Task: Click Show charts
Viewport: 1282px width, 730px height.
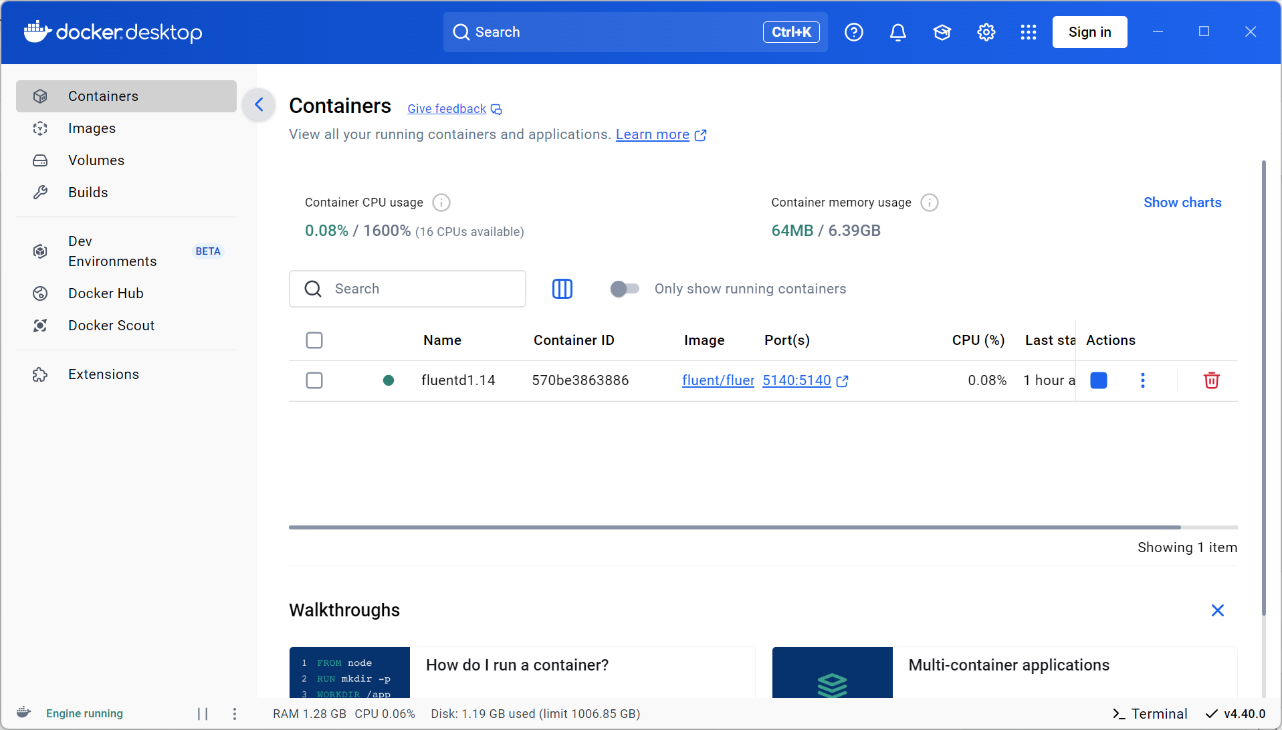Action: (1182, 203)
